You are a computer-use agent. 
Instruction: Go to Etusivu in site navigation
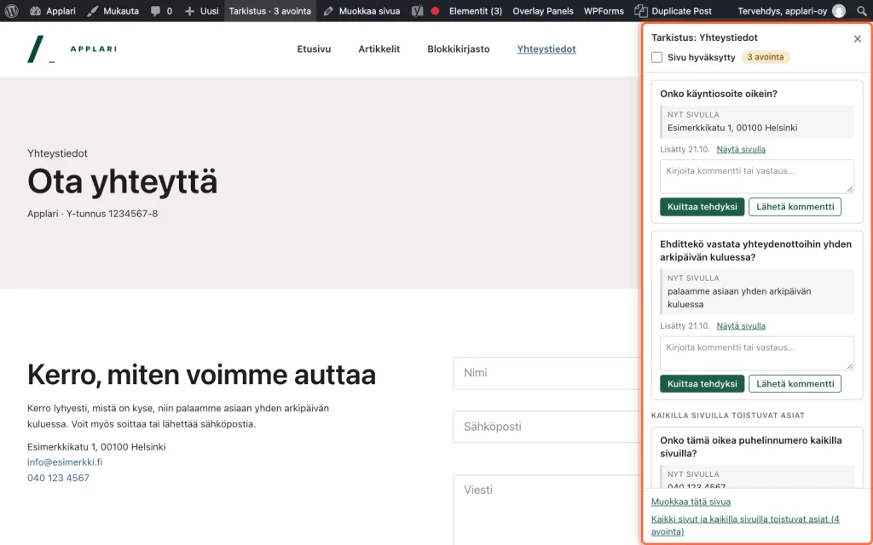point(314,49)
